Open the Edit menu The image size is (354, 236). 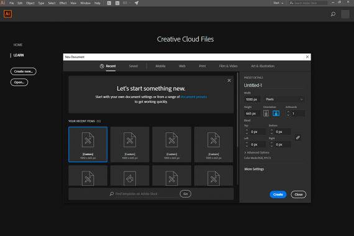click(20, 3)
